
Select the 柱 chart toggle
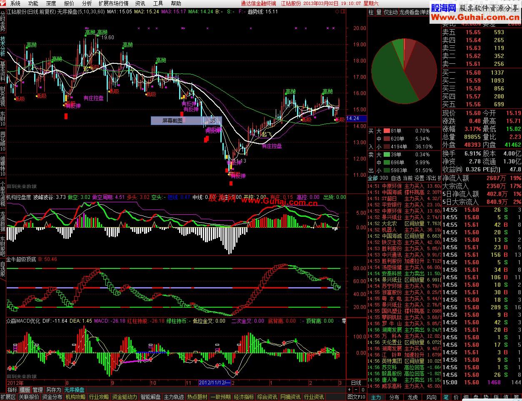click(x=371, y=13)
